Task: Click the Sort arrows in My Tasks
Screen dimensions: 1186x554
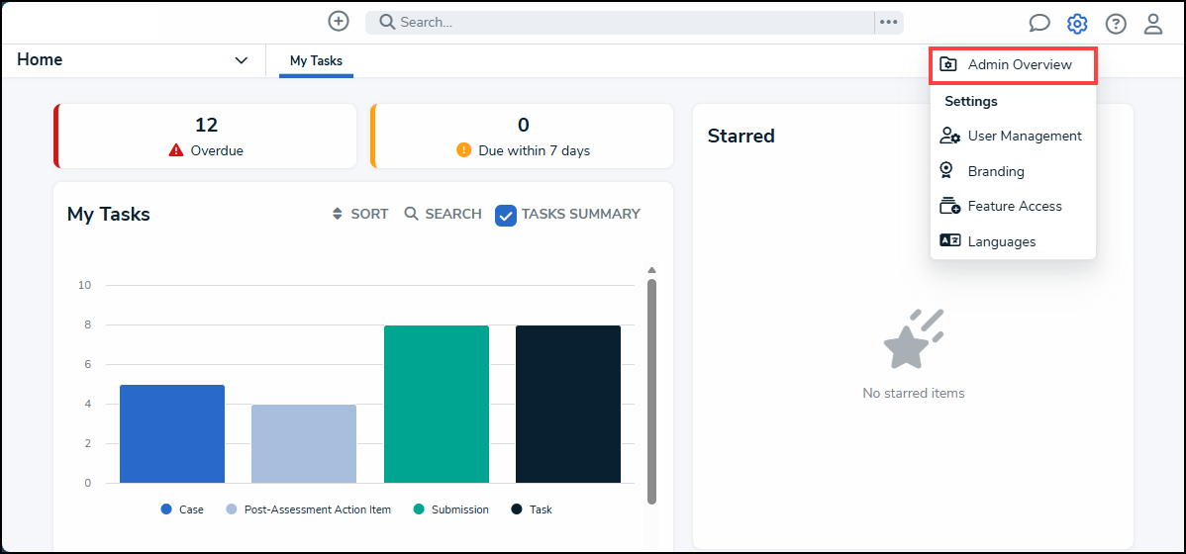Action: 337,214
